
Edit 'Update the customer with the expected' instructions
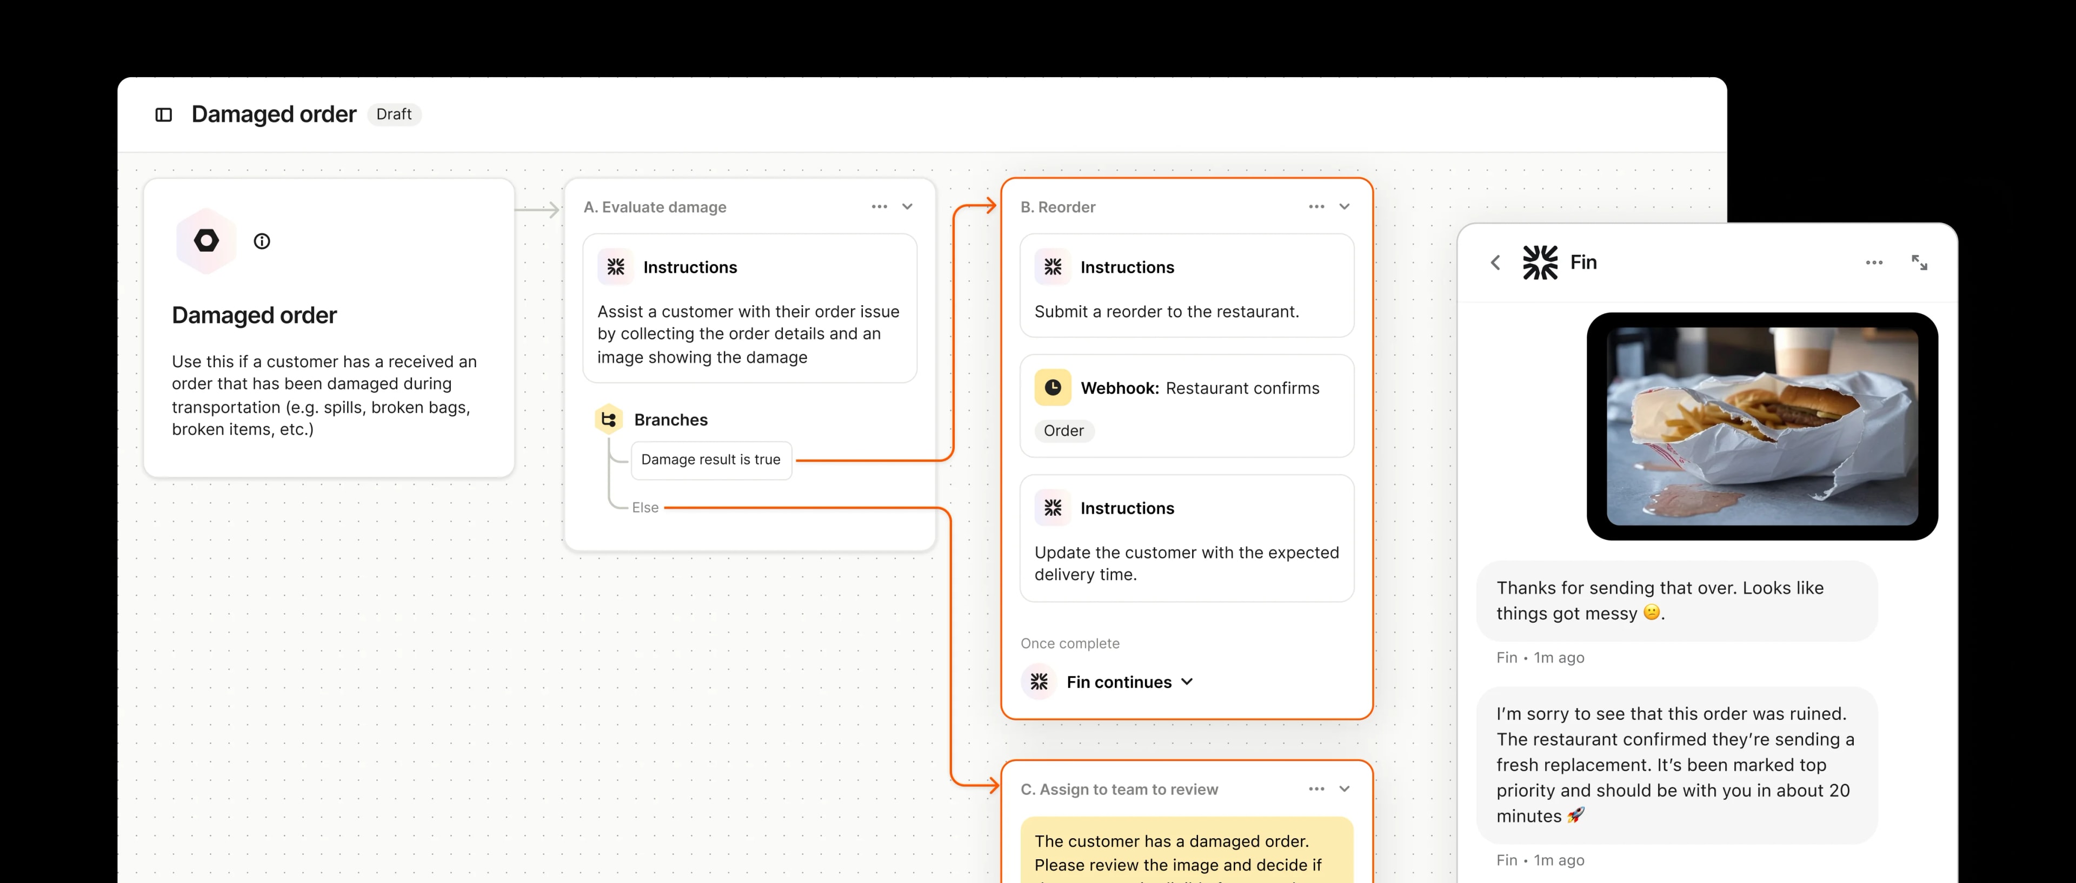click(1186, 563)
